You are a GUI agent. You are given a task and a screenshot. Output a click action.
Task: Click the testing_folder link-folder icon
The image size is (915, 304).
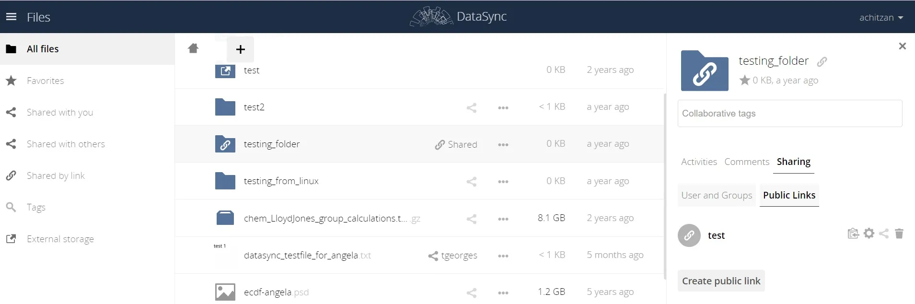pyautogui.click(x=225, y=144)
